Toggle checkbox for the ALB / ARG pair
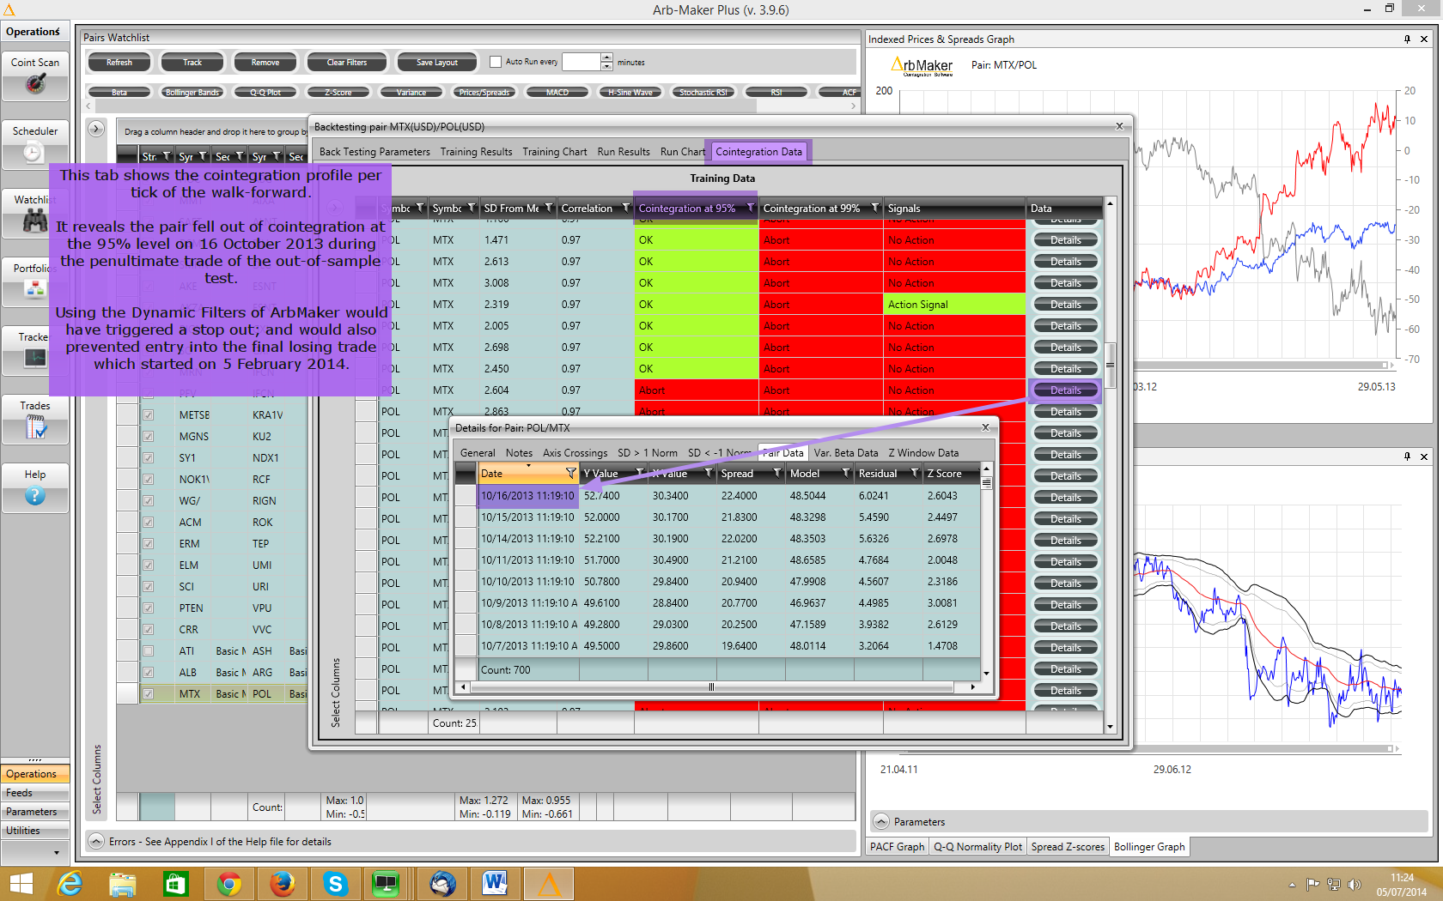Image resolution: width=1443 pixels, height=901 pixels. (x=149, y=672)
